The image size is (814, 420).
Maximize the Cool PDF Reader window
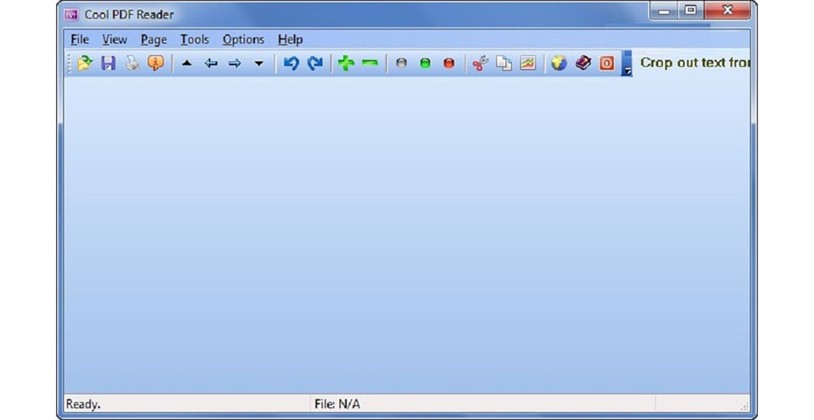pos(690,10)
